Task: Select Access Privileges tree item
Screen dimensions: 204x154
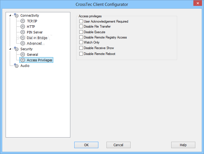Action: (40, 60)
